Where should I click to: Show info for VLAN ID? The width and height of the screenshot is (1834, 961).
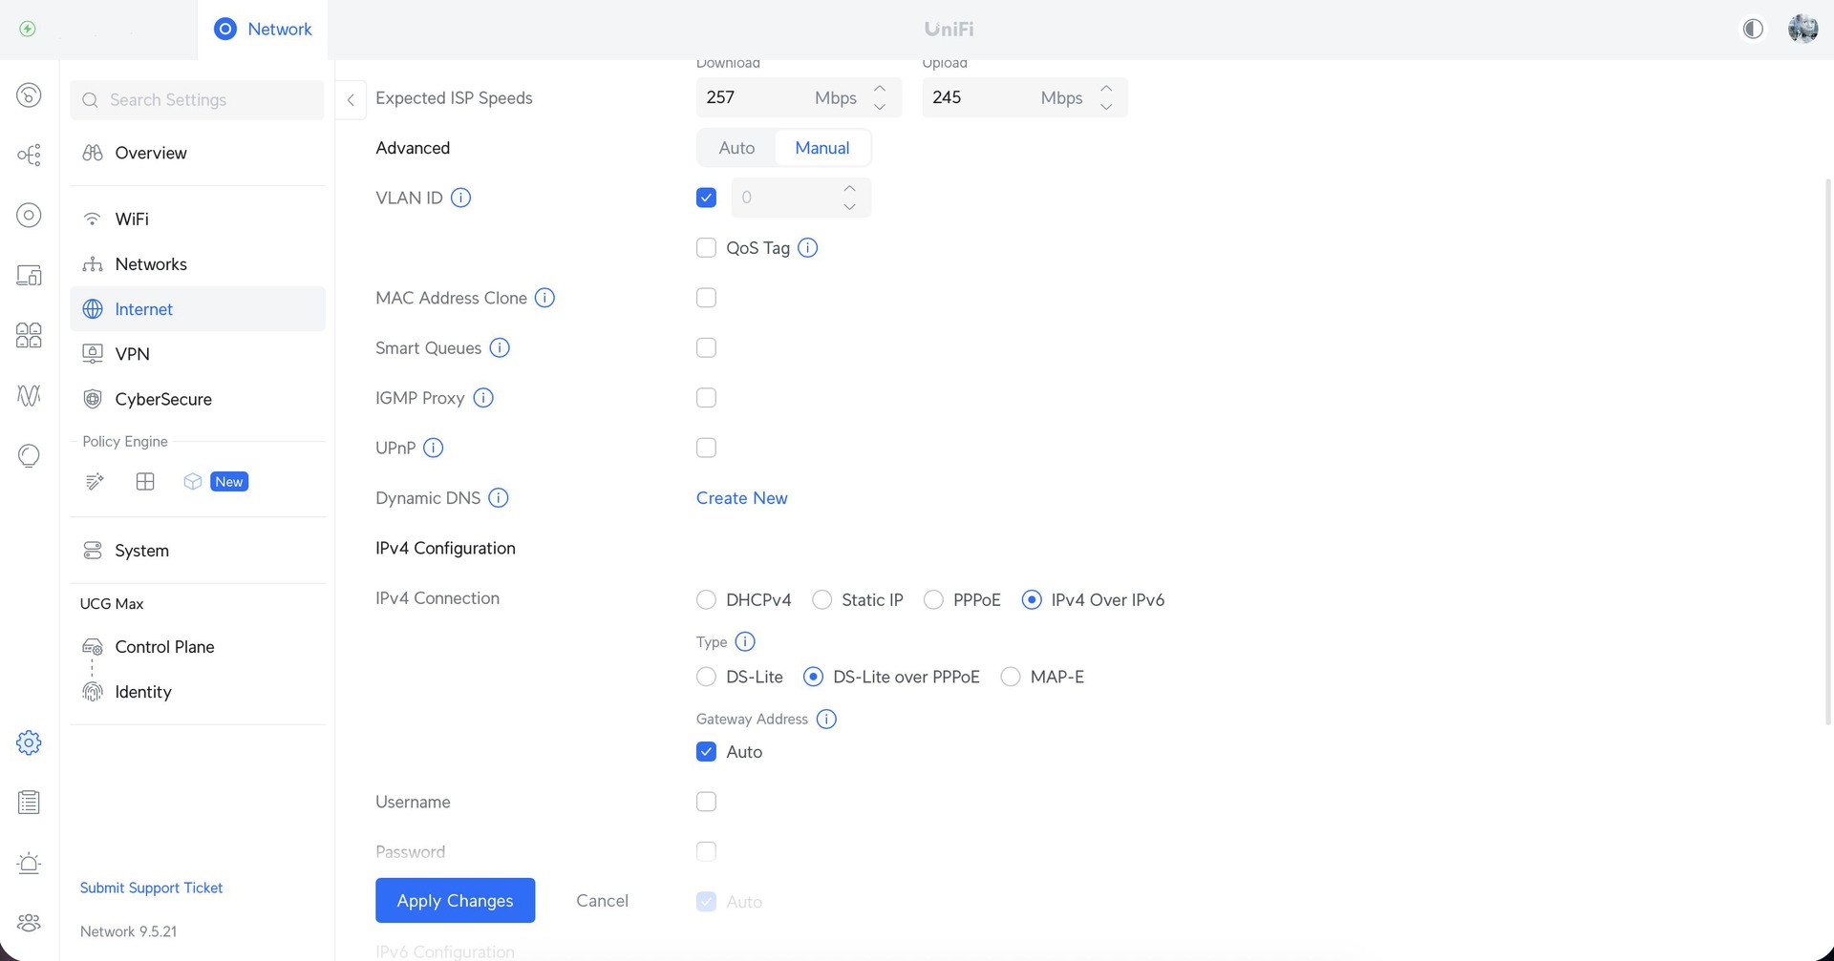pyautogui.click(x=460, y=198)
